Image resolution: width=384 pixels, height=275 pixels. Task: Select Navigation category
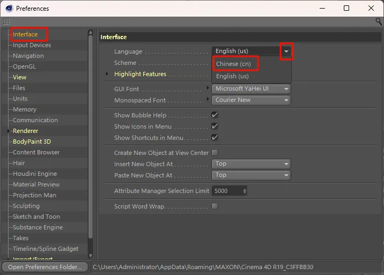28,56
